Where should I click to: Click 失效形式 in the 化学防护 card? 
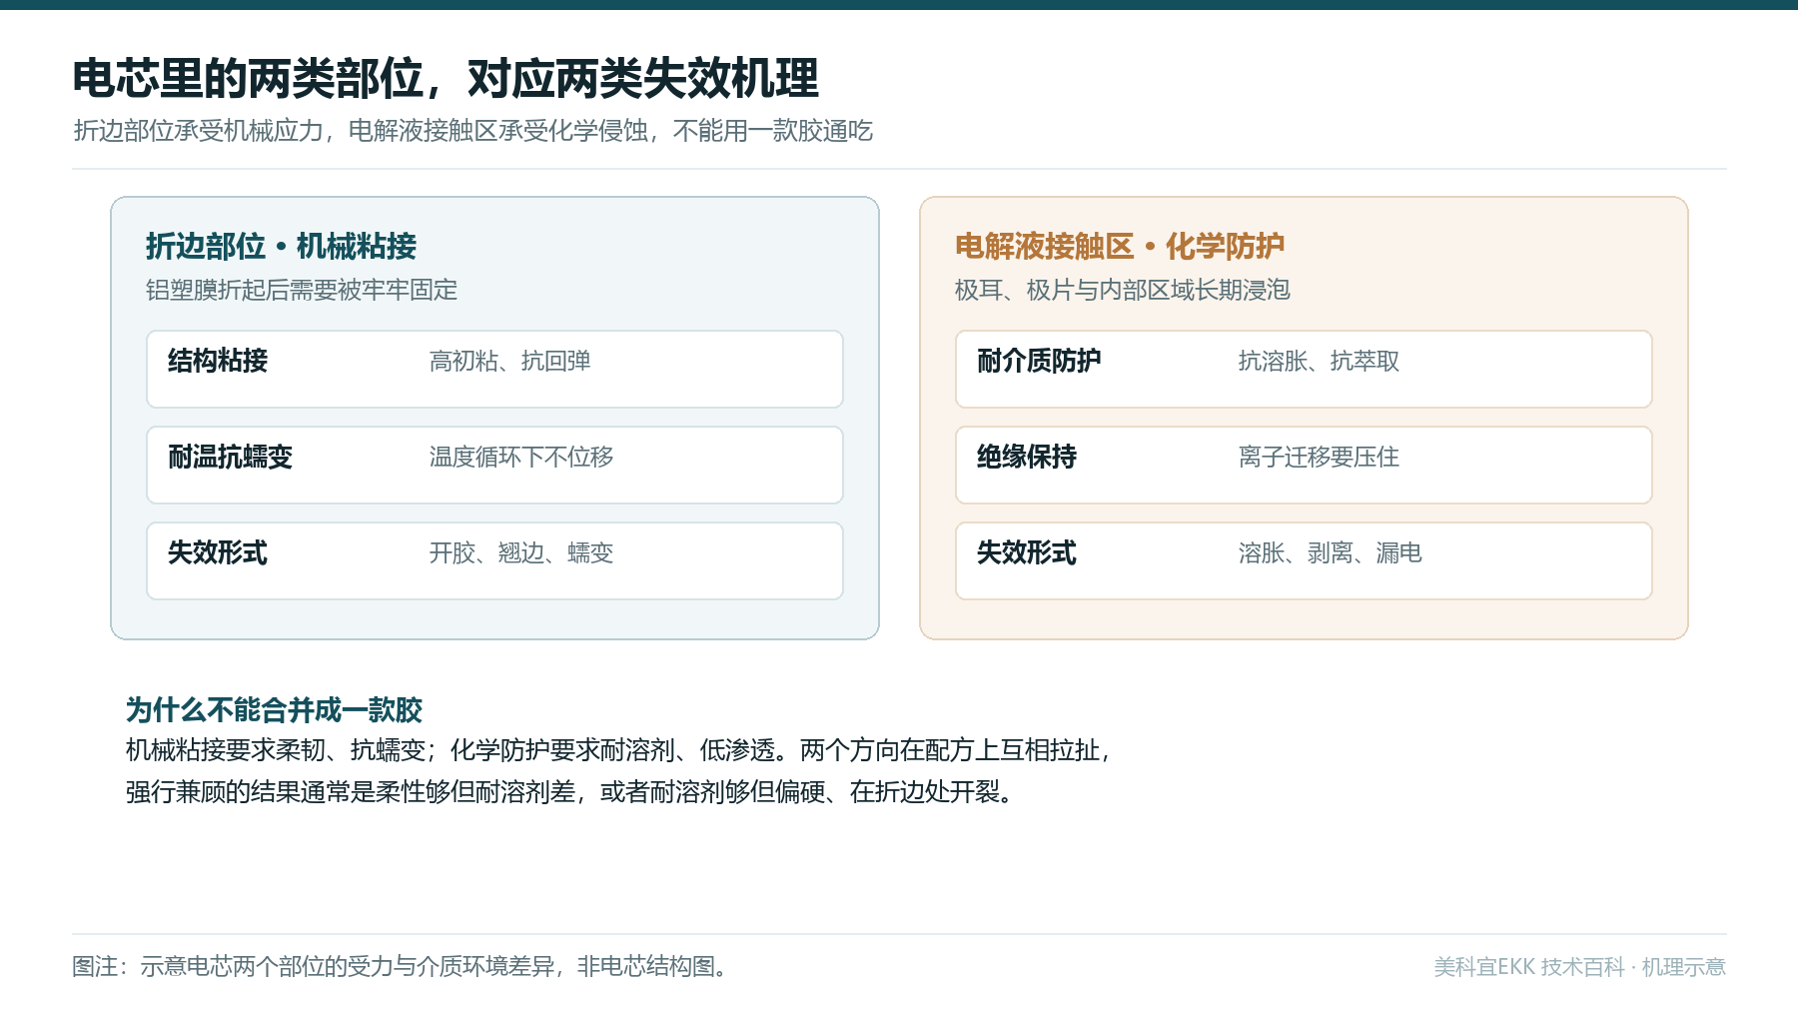1027,552
